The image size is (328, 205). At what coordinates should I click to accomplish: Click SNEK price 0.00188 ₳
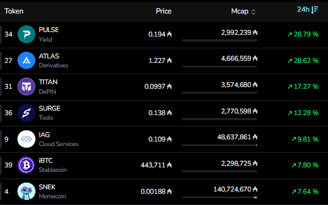point(156,192)
